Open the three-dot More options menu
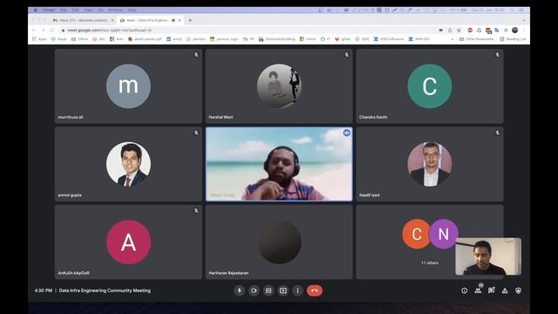558x314 pixels. coord(297,290)
